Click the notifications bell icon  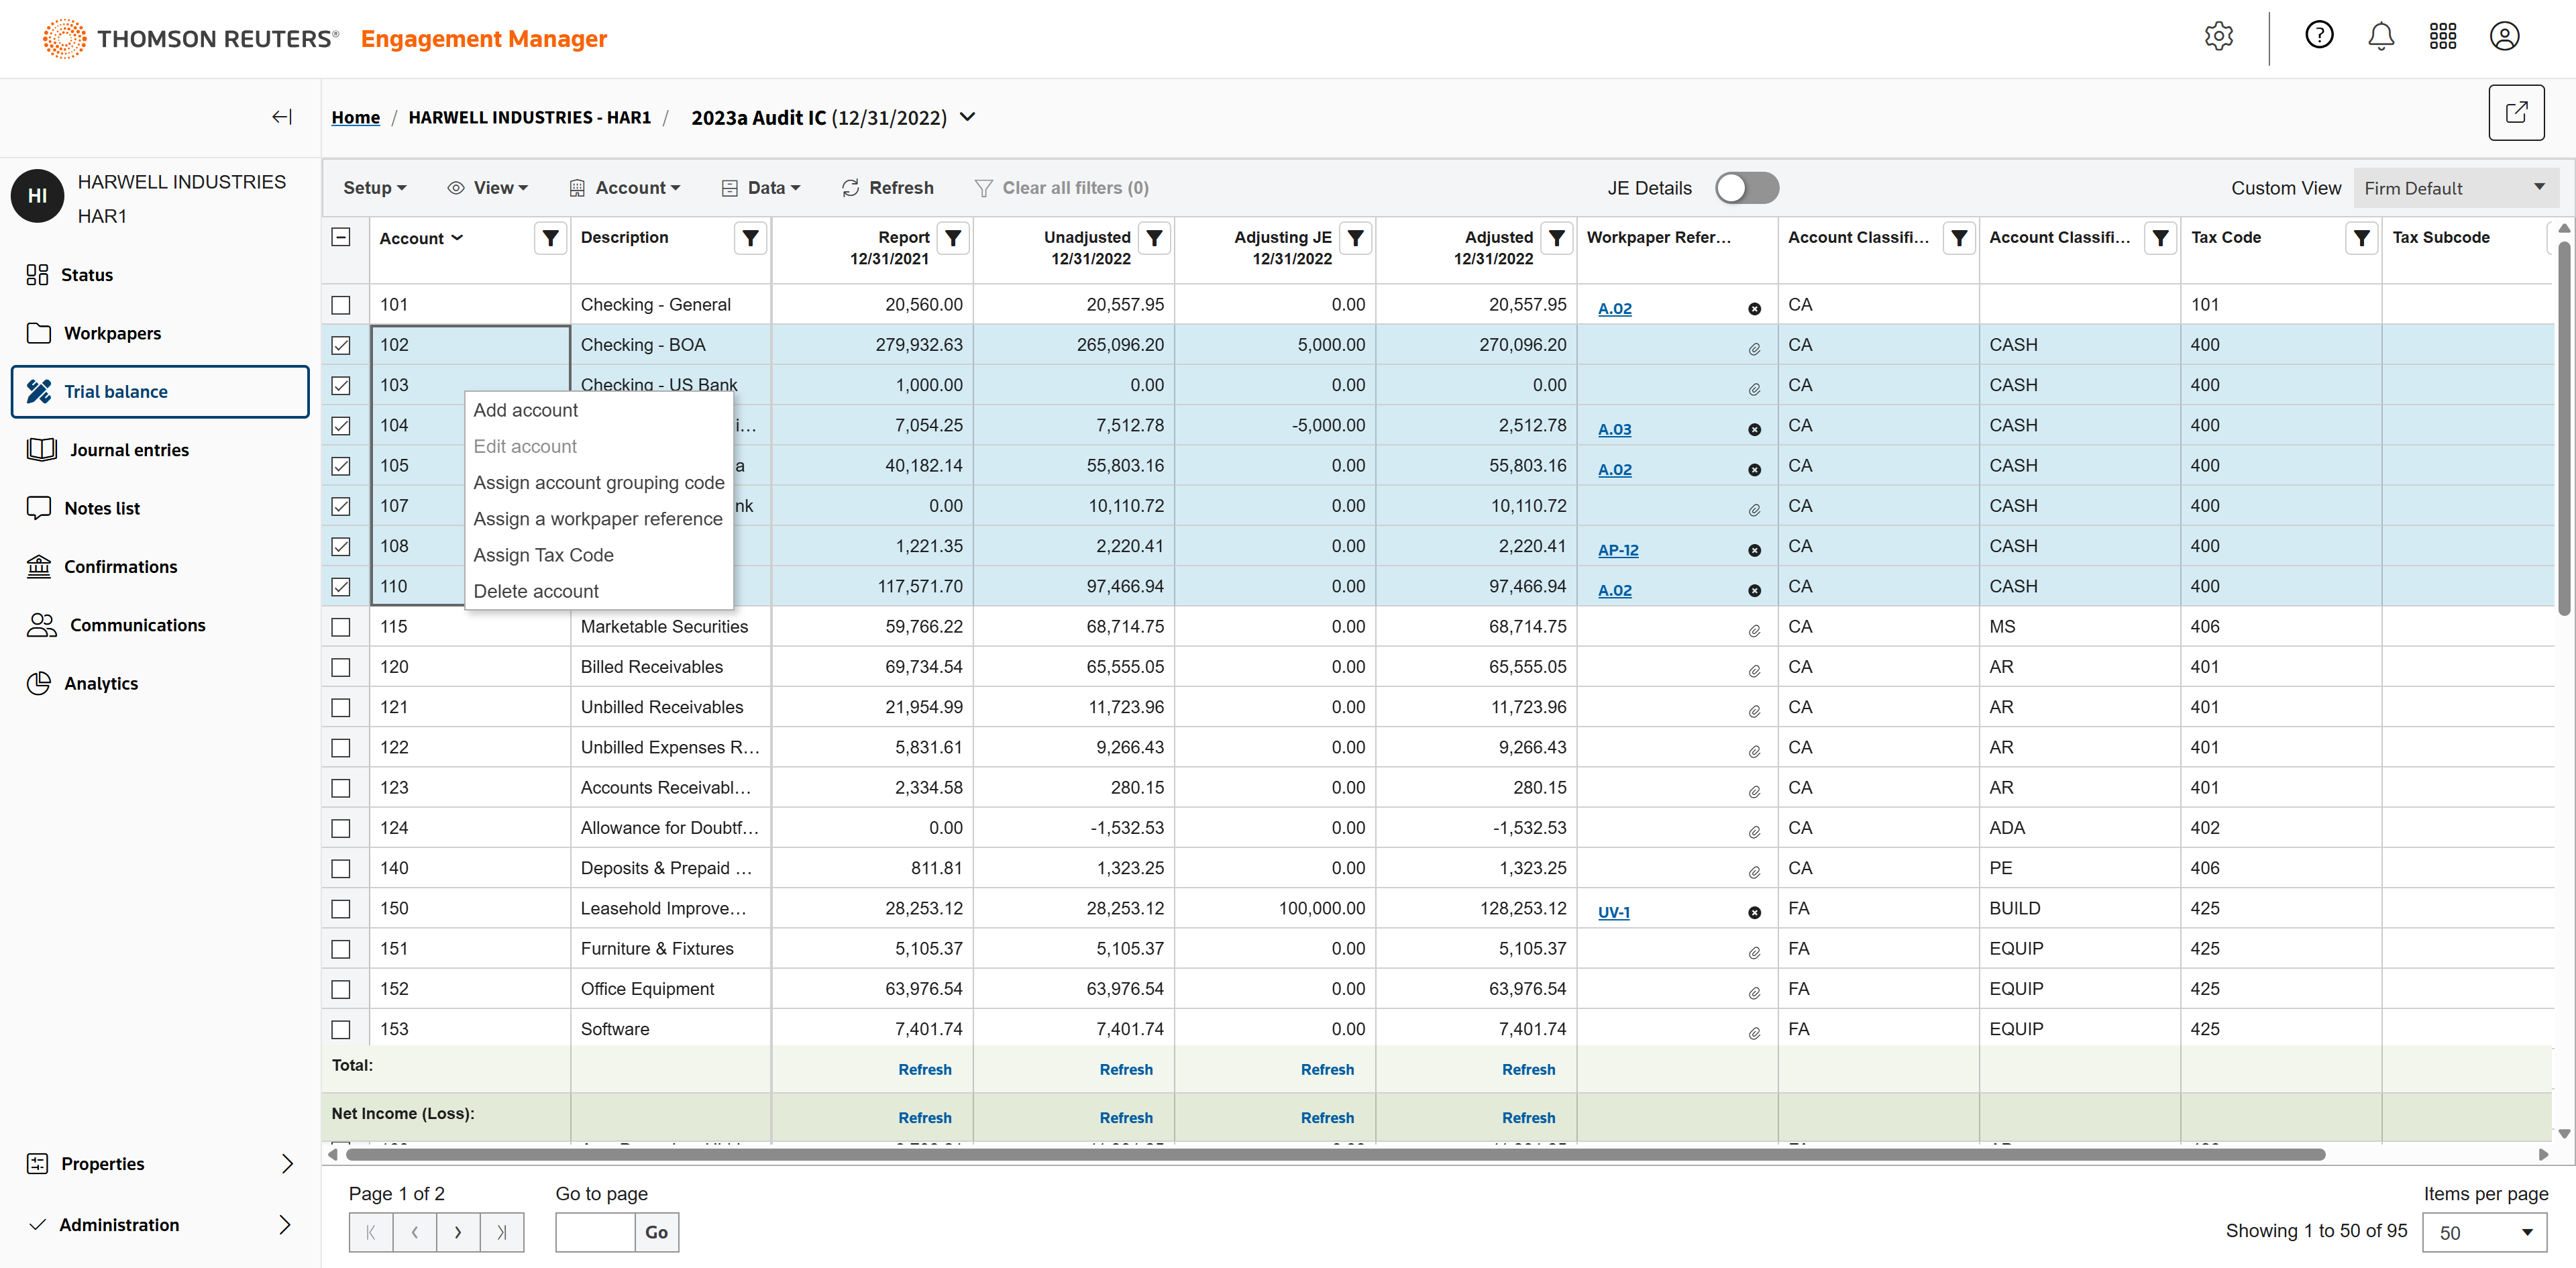(2381, 37)
